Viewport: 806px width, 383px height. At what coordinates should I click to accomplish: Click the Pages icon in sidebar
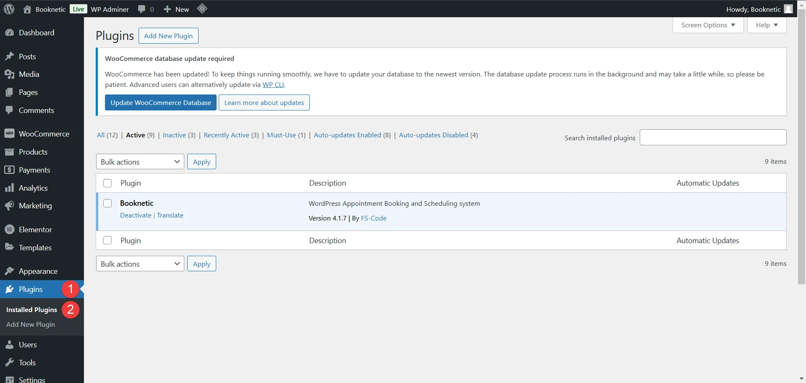(9, 92)
